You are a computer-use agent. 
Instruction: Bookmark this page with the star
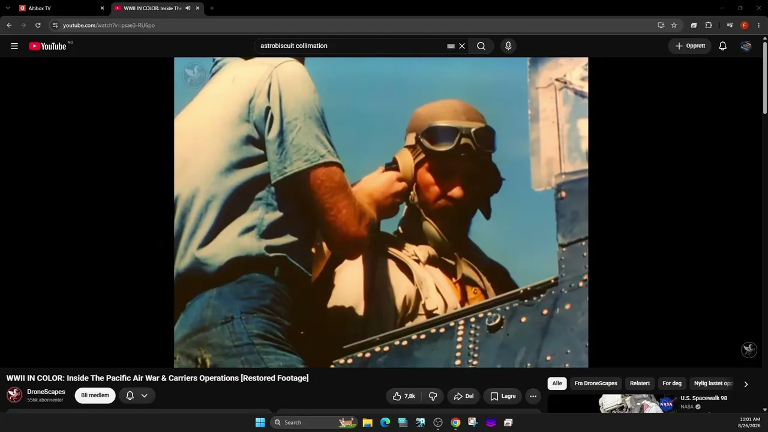coord(674,25)
